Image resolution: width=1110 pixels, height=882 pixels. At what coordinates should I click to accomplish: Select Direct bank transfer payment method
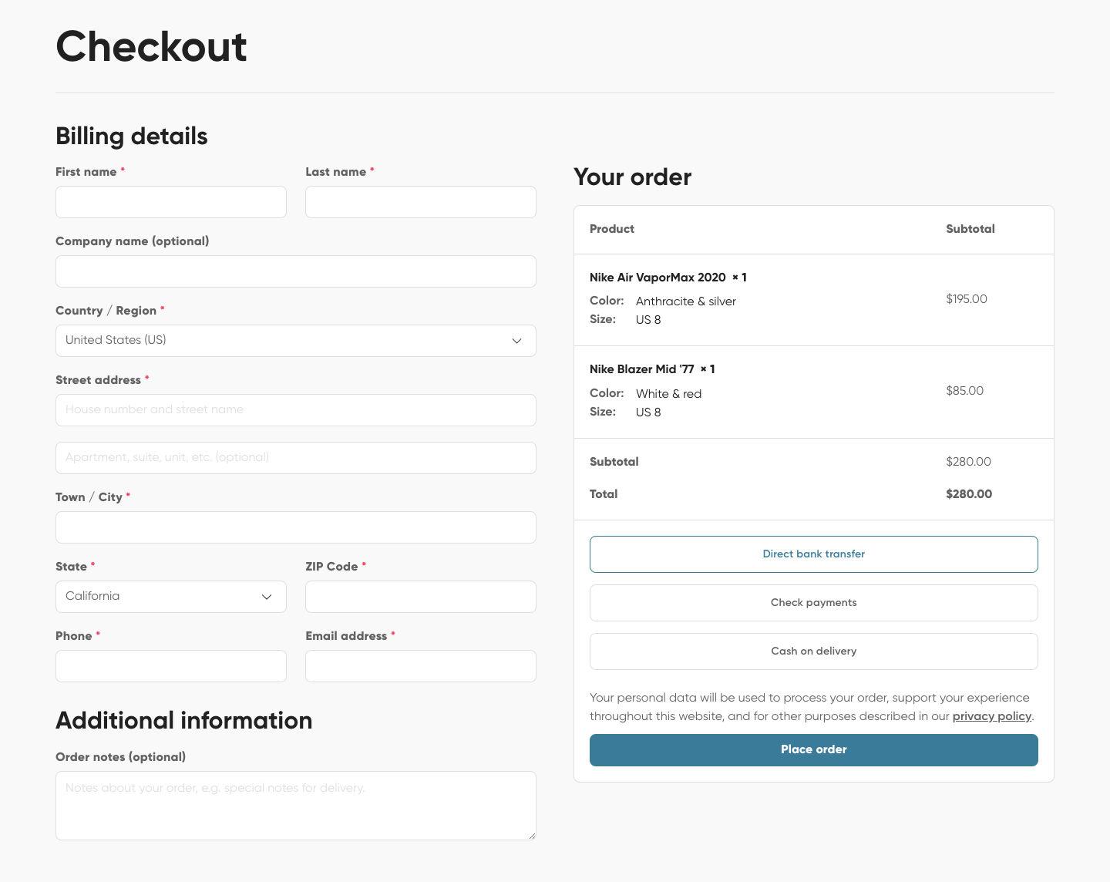813,554
